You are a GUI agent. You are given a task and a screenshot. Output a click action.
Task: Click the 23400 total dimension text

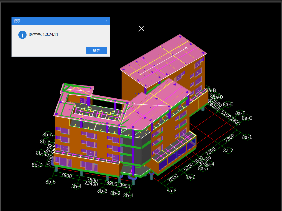pos(91,184)
